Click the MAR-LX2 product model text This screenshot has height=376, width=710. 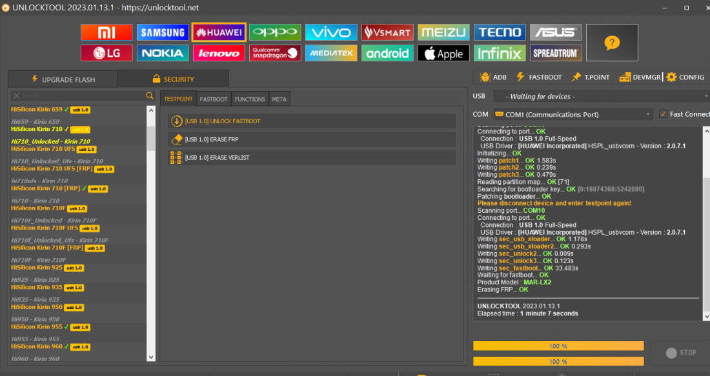[x=537, y=282]
